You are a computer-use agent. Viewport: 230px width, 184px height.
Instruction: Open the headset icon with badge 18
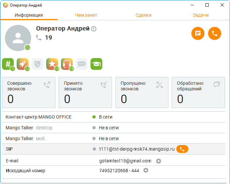[x=67, y=64]
